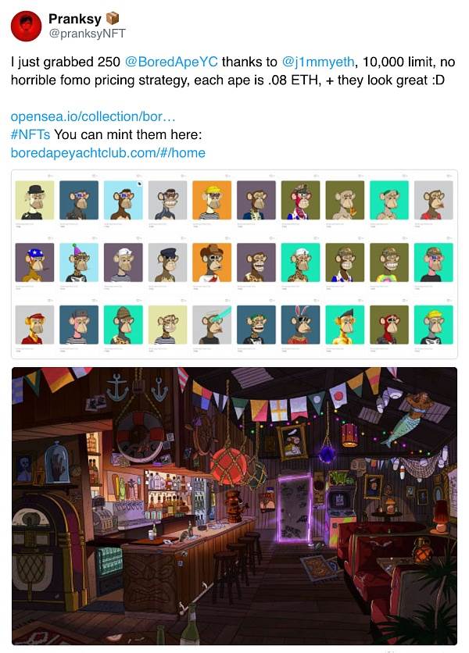Click the glowing purple door in clubhouse
The image size is (469, 653).
click(x=295, y=509)
